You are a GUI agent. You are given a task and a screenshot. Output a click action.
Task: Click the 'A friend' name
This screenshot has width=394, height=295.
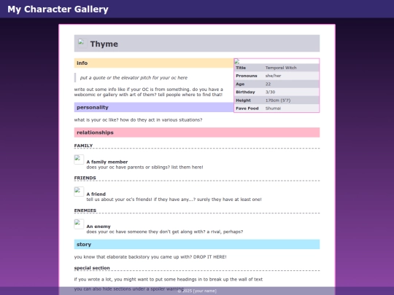tap(96, 194)
